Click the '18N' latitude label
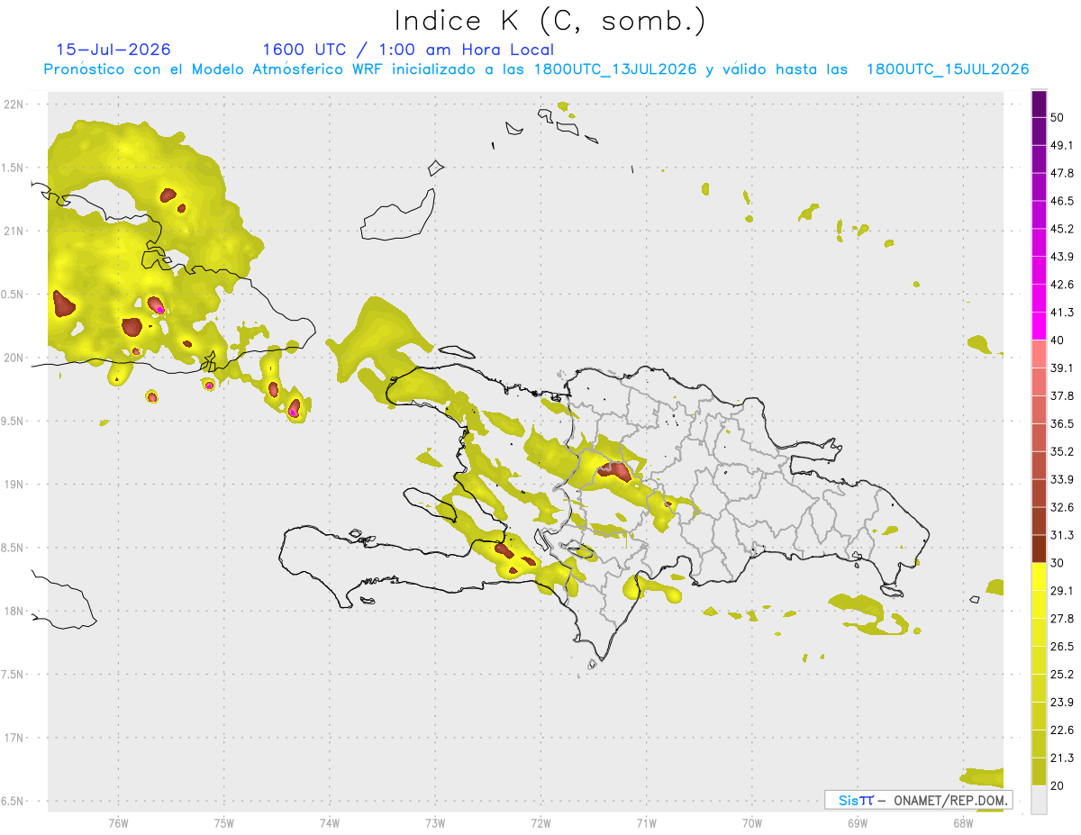Screen dimensions: 1081x835 pos(14,611)
